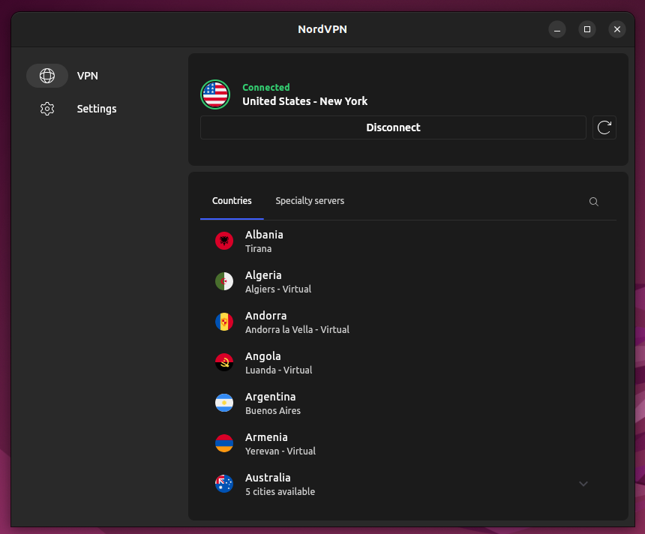Maximize the NordVPN window
Image resolution: width=645 pixels, height=534 pixels.
tap(586, 29)
